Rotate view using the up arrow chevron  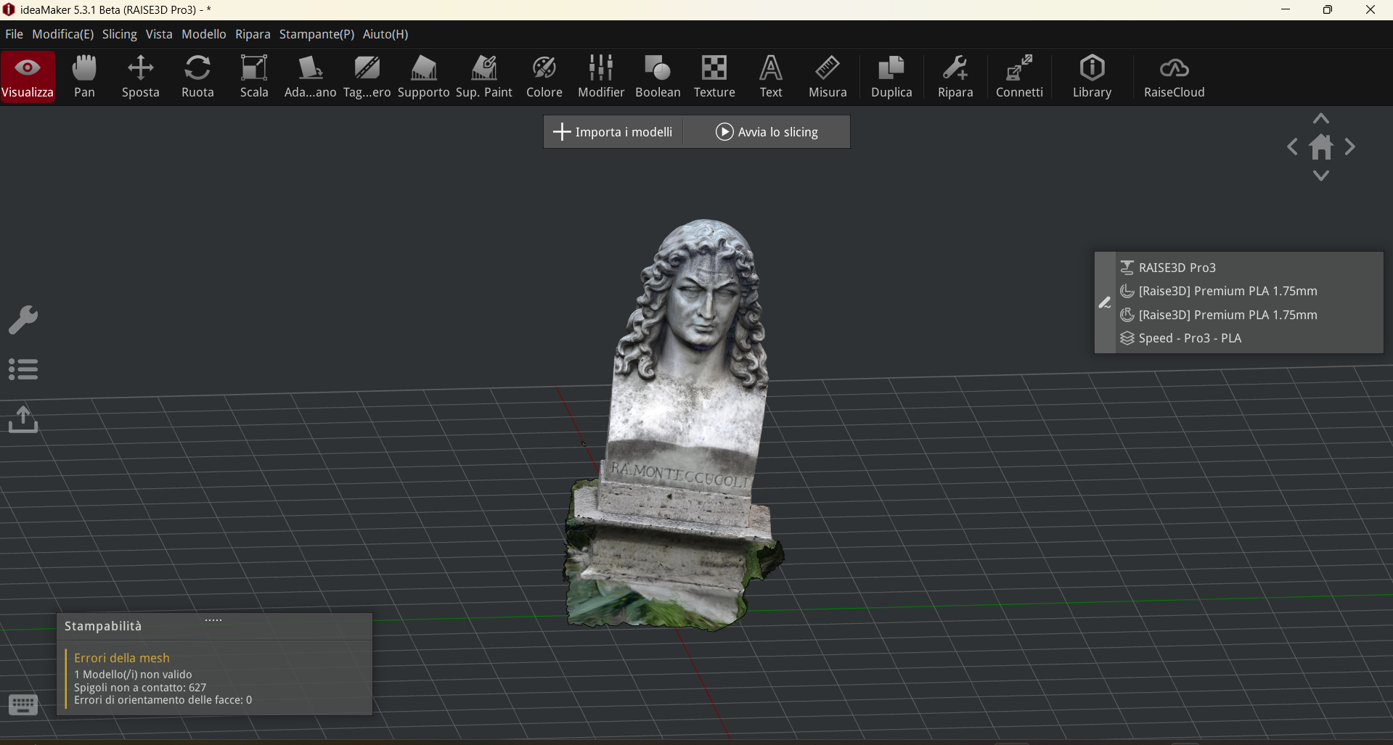tap(1321, 119)
